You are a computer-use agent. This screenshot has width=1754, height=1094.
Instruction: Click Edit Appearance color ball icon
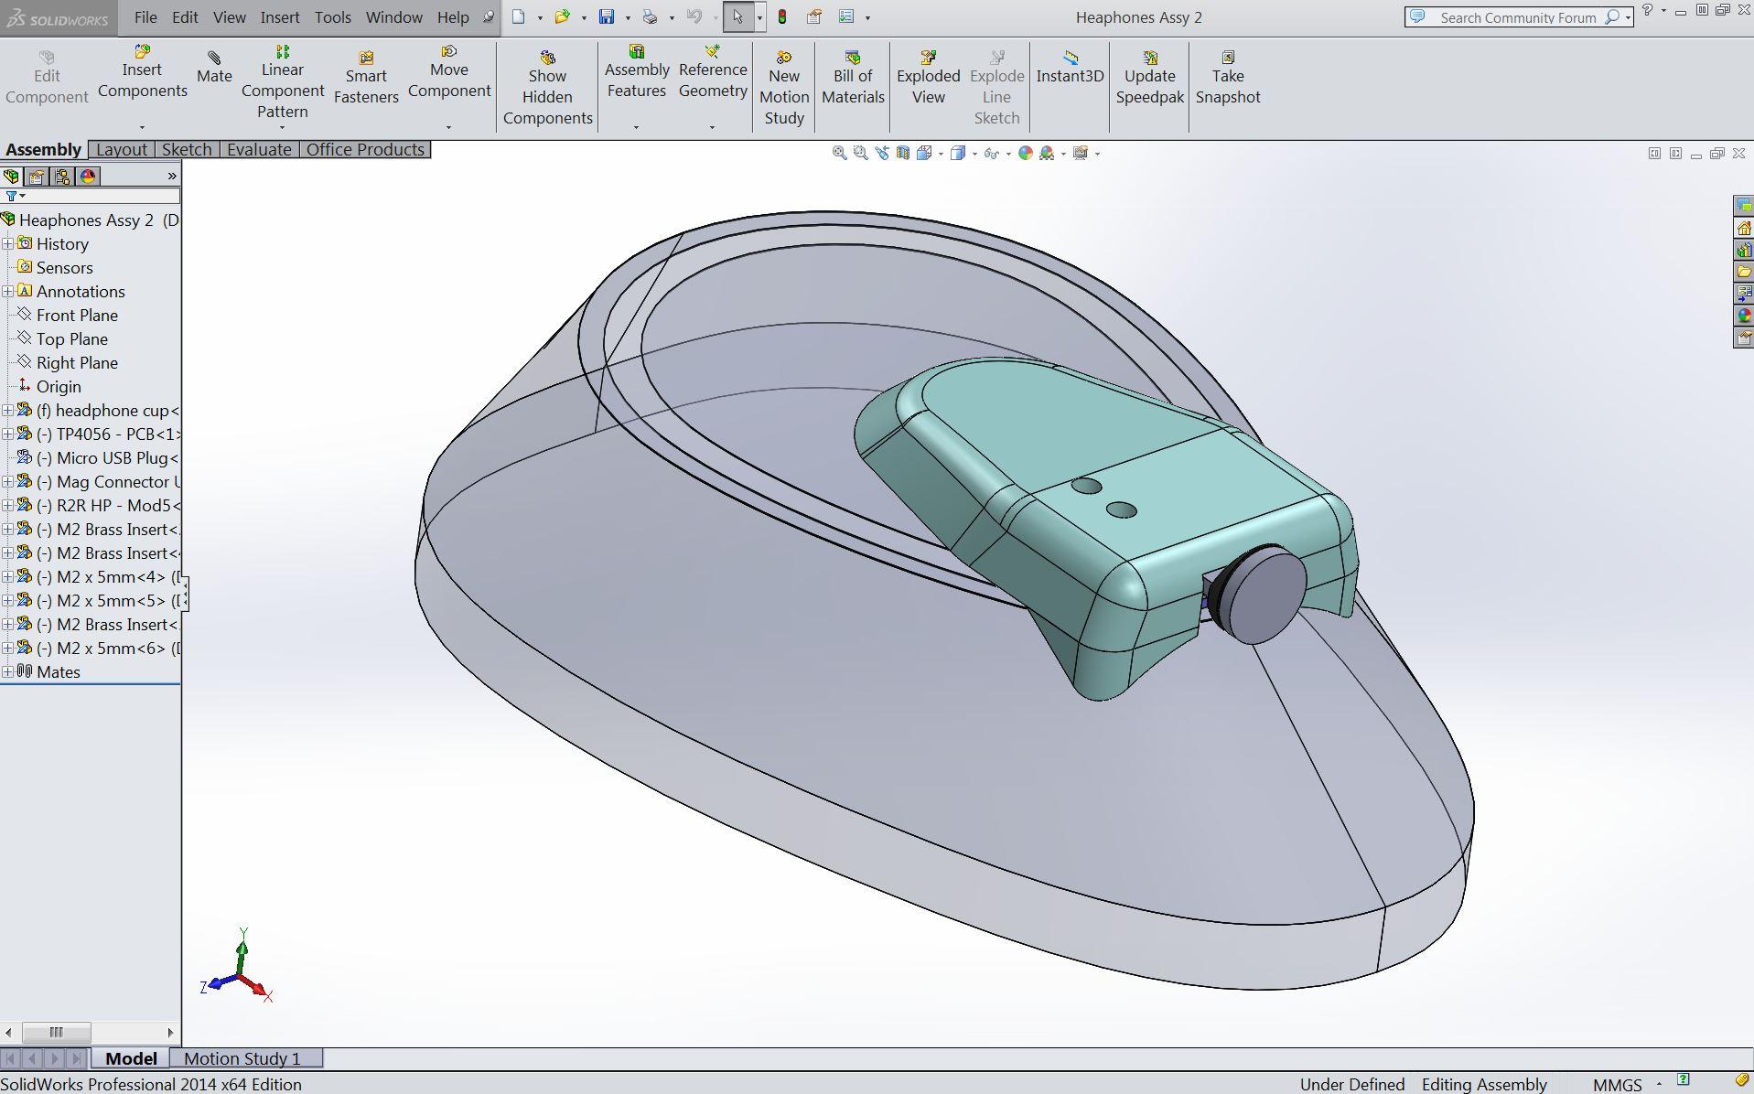point(1026,153)
